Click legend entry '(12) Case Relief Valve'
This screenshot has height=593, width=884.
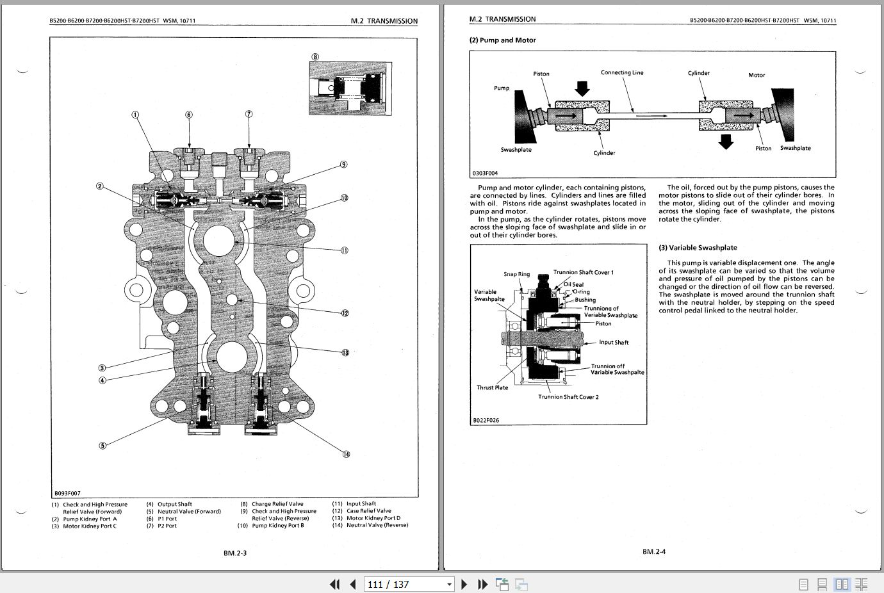[361, 511]
